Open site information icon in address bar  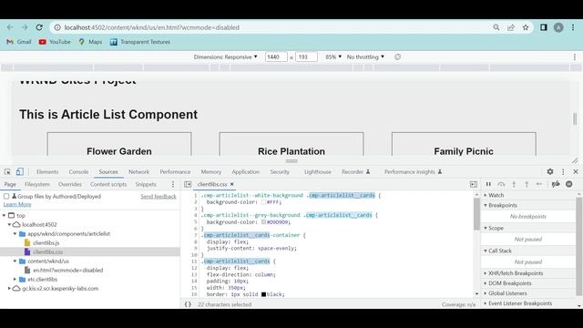(x=57, y=27)
